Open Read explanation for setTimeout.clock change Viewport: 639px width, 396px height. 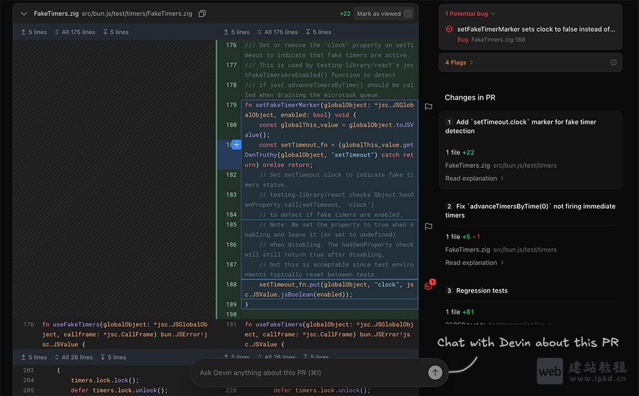tap(474, 178)
